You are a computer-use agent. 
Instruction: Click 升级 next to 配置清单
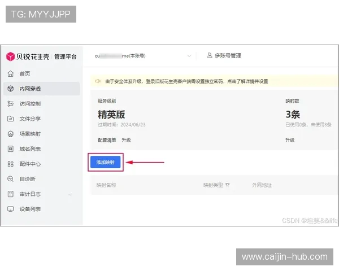(x=126, y=140)
